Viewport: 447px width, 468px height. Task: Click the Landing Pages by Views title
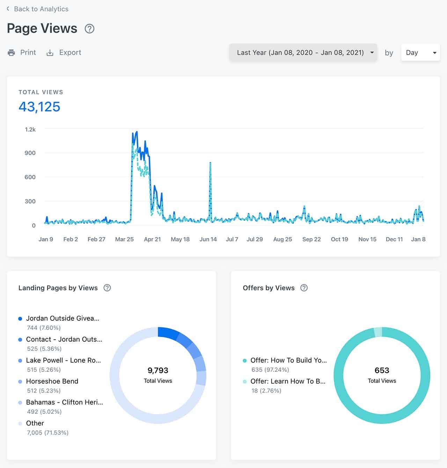pos(58,288)
